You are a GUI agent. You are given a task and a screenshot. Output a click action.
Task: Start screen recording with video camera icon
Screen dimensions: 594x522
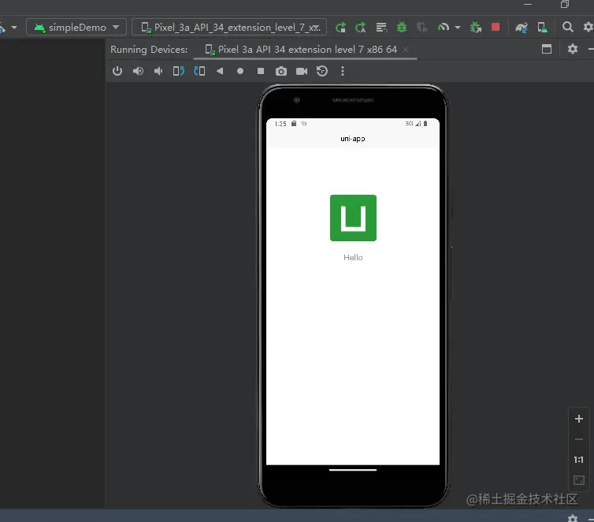pos(302,71)
